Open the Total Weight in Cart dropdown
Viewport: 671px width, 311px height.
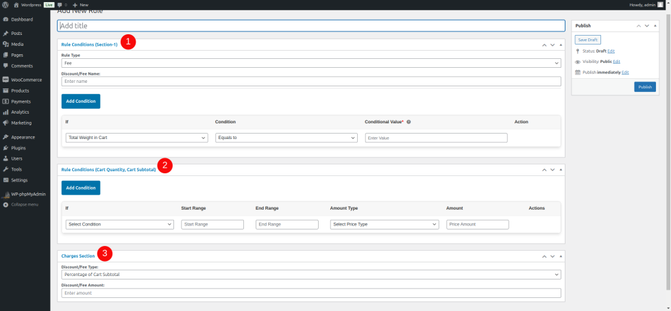136,138
